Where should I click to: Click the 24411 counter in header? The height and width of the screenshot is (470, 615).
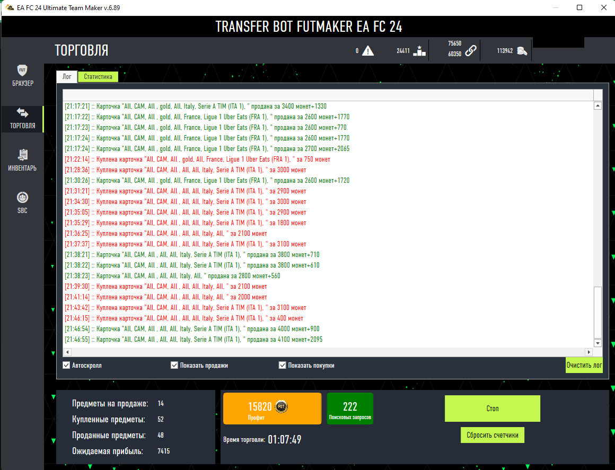coord(403,51)
